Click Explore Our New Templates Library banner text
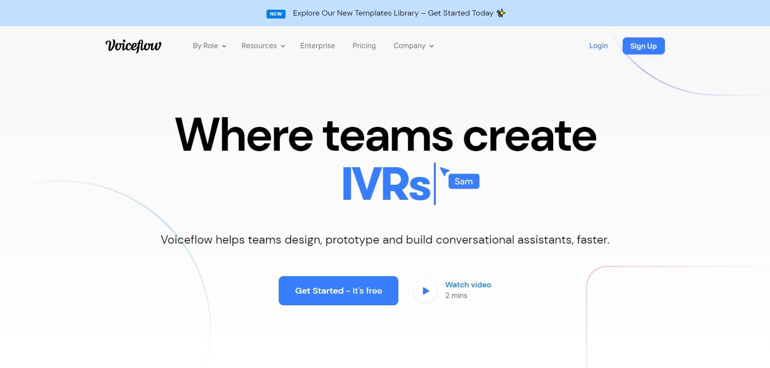 (x=393, y=13)
